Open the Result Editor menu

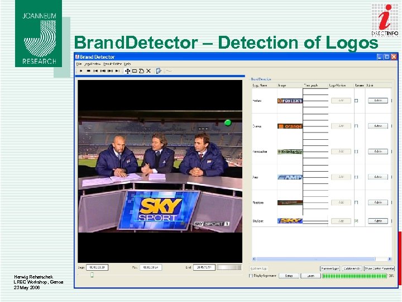click(112, 64)
